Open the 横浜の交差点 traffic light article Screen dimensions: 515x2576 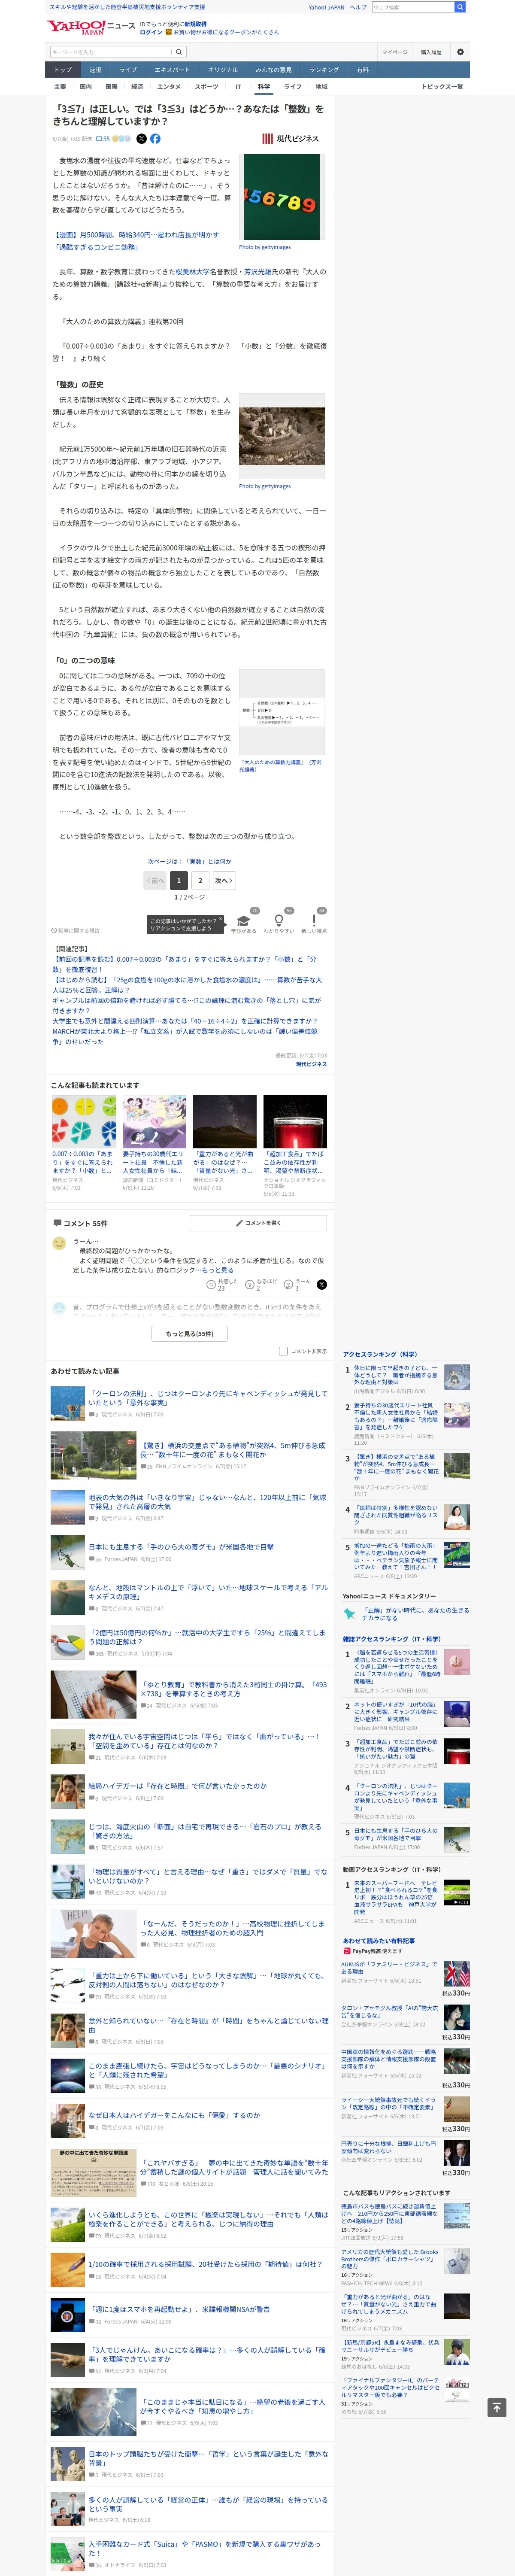(232, 1450)
